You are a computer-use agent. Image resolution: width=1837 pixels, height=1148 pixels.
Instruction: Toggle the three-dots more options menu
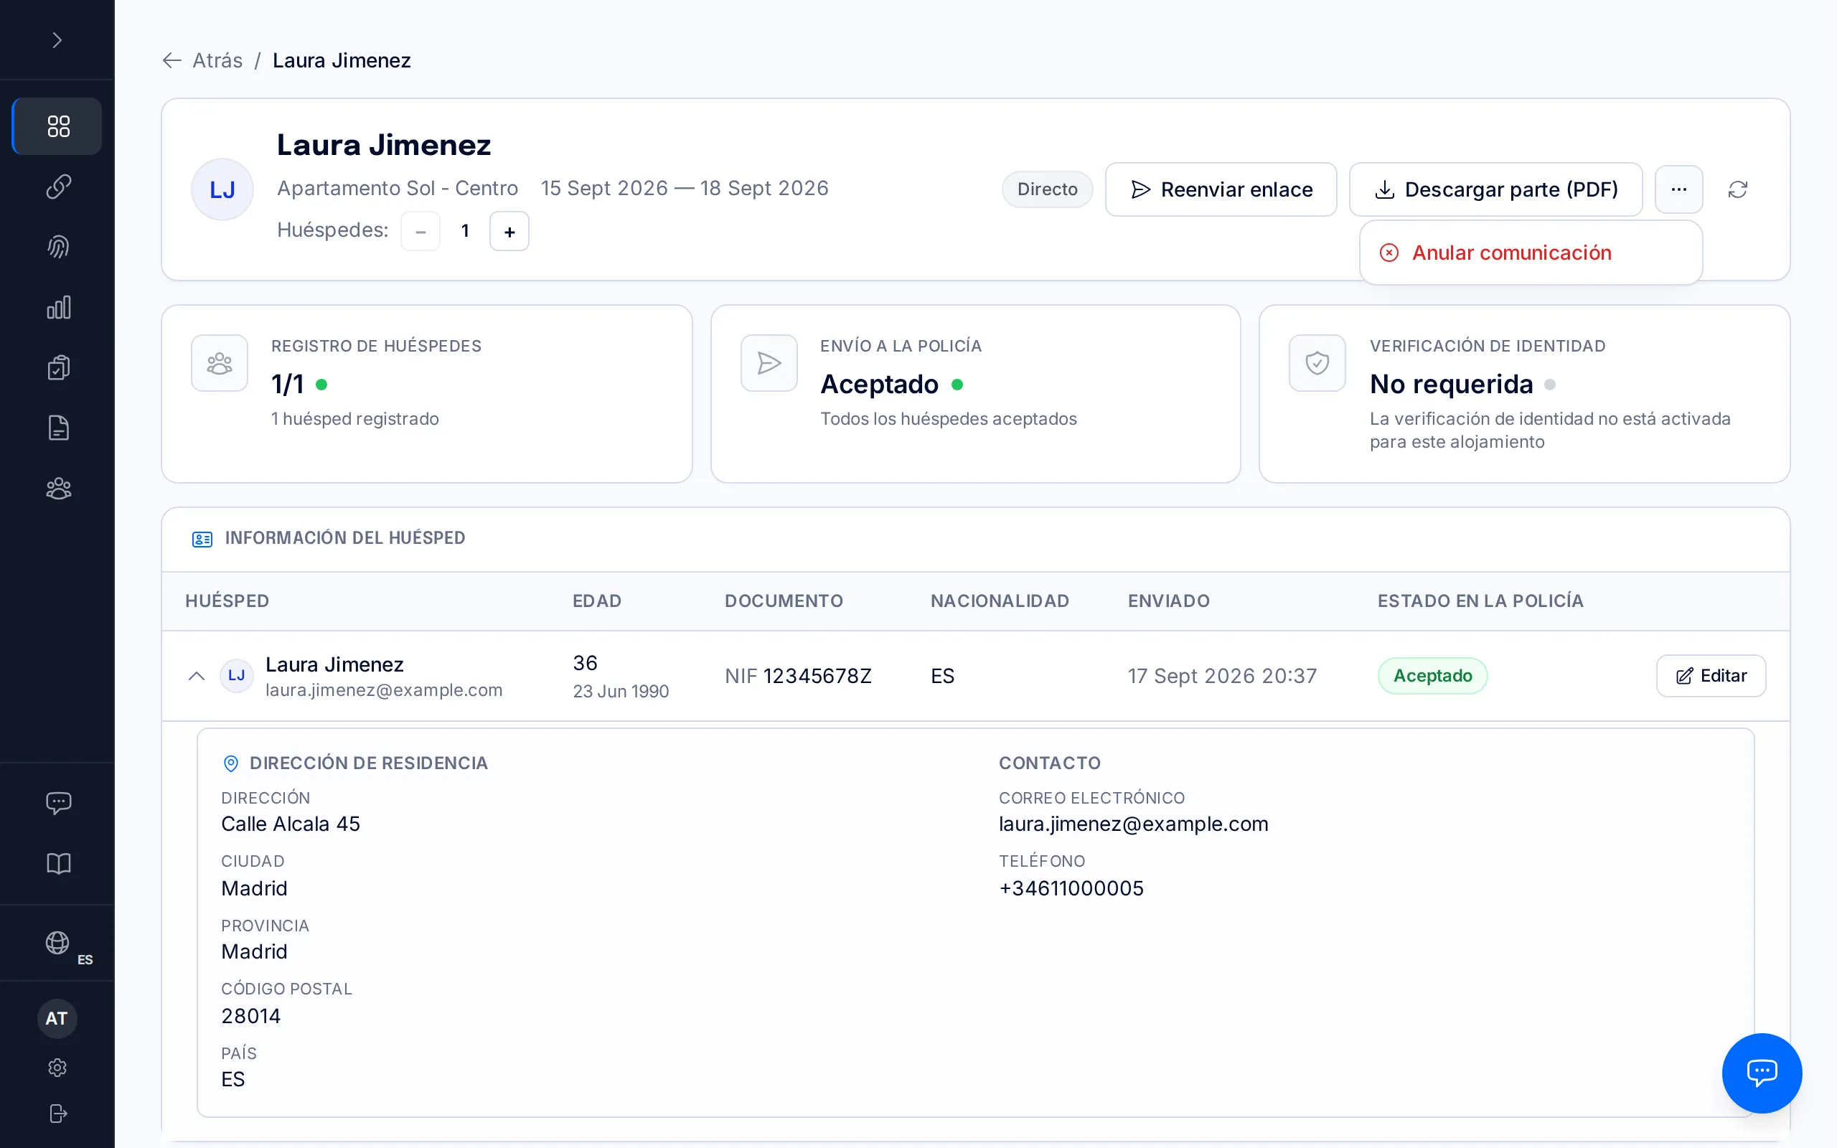(x=1678, y=189)
